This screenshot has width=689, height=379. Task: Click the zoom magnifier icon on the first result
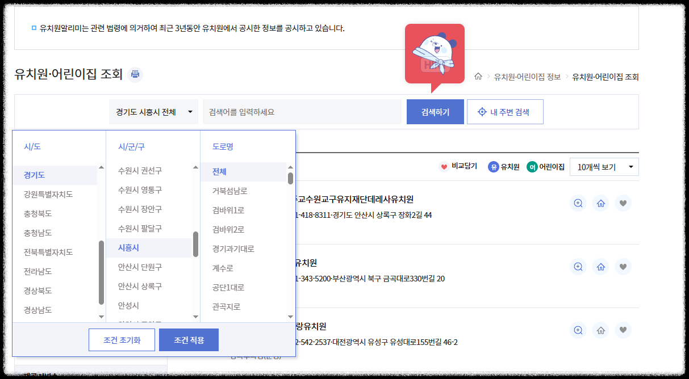coord(578,203)
